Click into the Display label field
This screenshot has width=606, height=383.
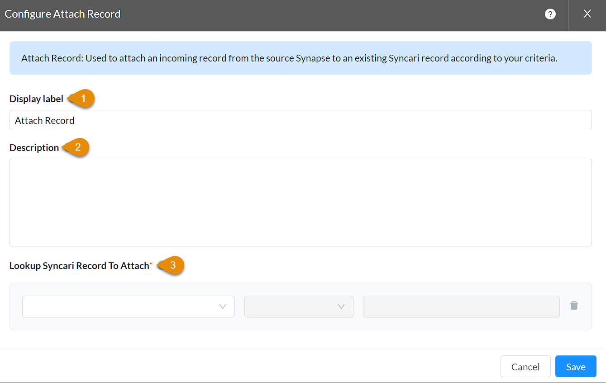[301, 120]
